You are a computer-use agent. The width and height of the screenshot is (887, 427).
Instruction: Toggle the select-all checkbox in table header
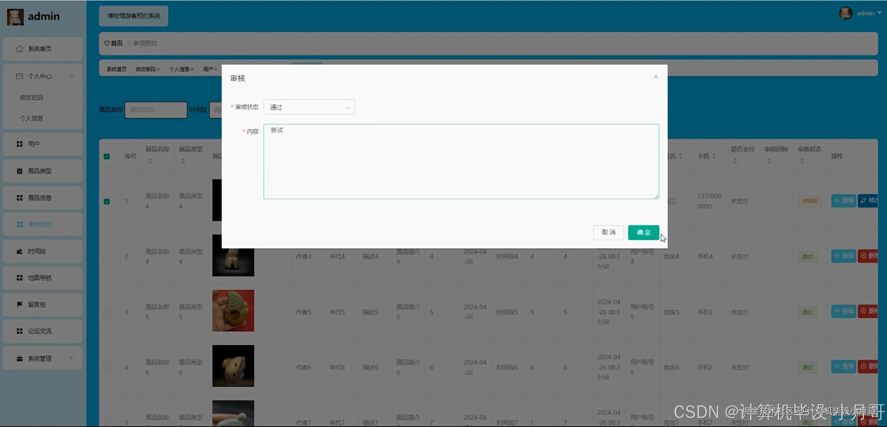(x=107, y=156)
